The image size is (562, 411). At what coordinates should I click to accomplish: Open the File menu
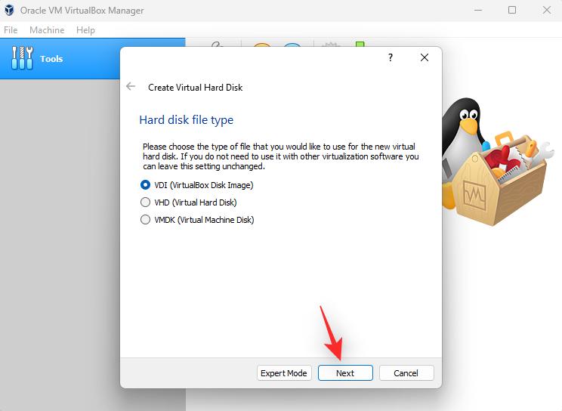(x=11, y=30)
